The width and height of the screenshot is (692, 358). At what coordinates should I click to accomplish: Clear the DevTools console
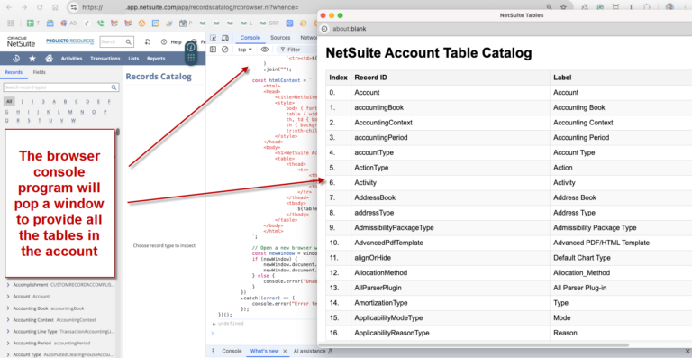pos(224,50)
